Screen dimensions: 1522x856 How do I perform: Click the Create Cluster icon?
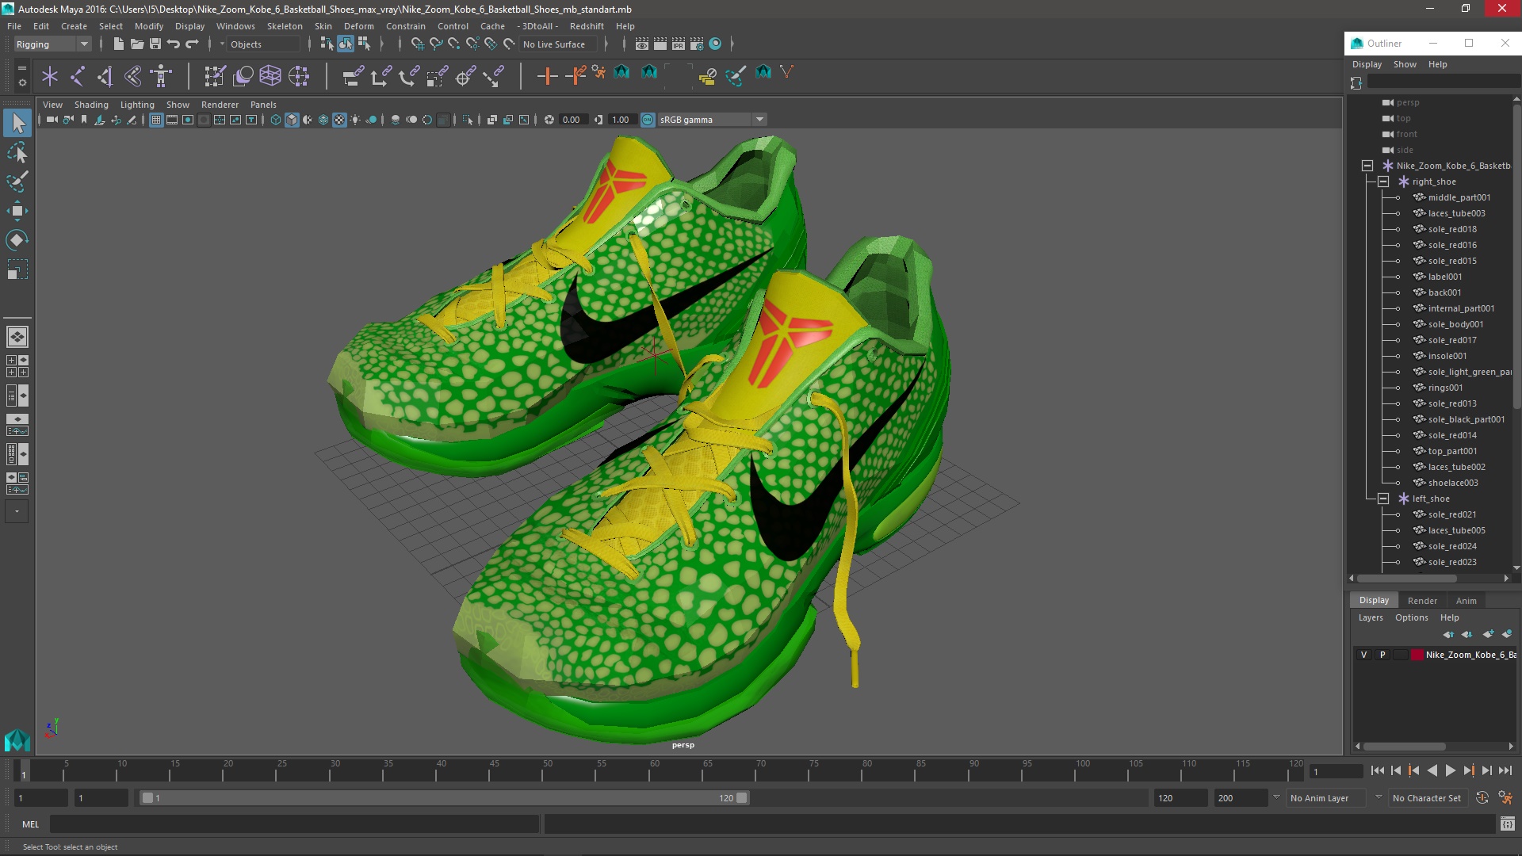(x=299, y=76)
